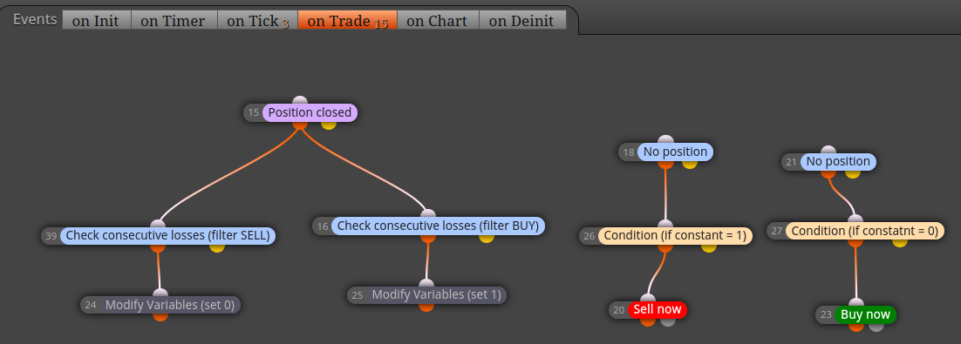
Task: Click orange output connector of filter SELL block
Action: tap(158, 248)
